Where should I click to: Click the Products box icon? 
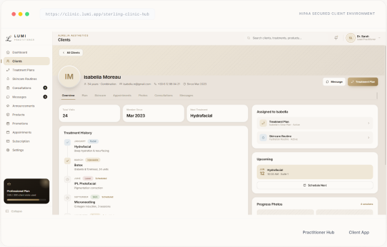[x=8, y=115]
